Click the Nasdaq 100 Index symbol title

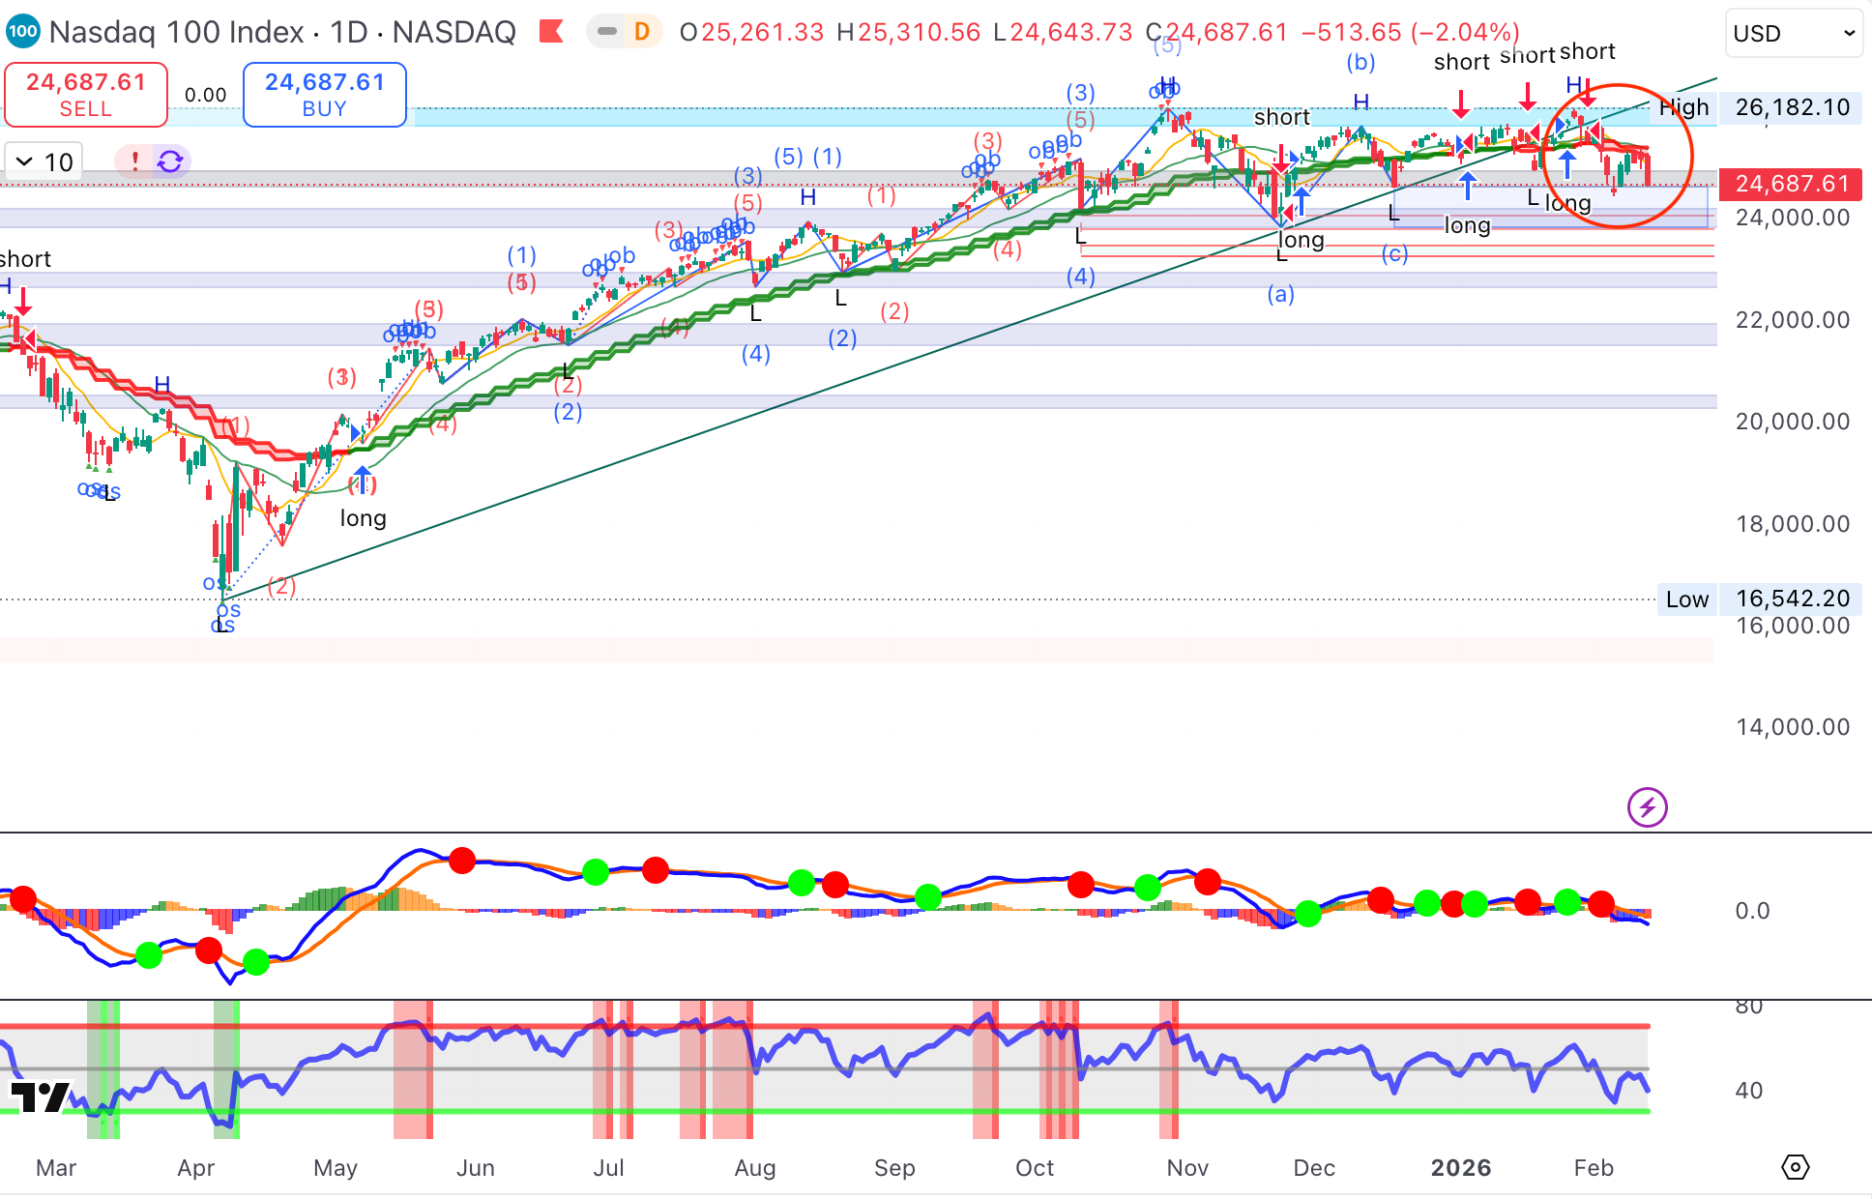tap(176, 32)
